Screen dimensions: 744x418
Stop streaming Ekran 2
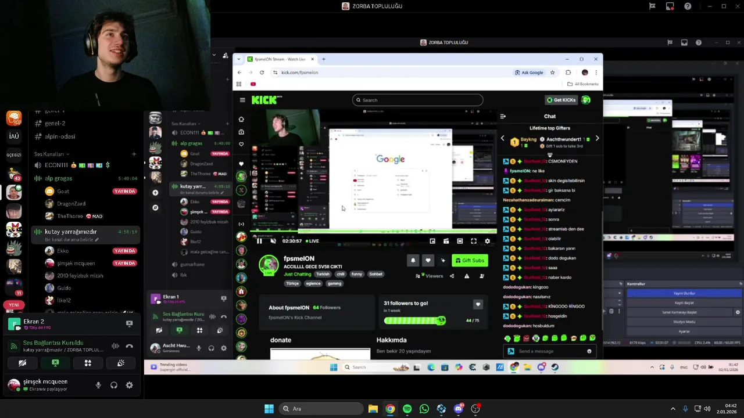[x=129, y=324]
